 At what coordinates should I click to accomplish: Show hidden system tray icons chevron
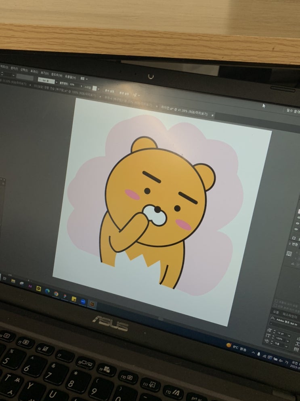click(x=253, y=353)
